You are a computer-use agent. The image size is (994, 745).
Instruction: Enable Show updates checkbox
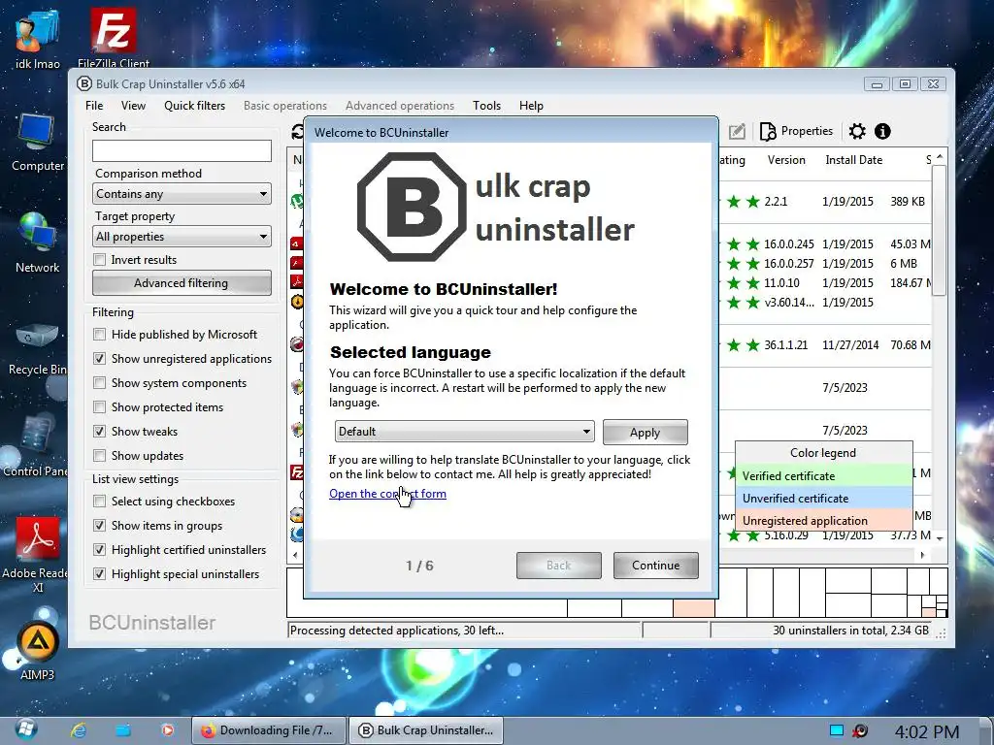click(100, 456)
